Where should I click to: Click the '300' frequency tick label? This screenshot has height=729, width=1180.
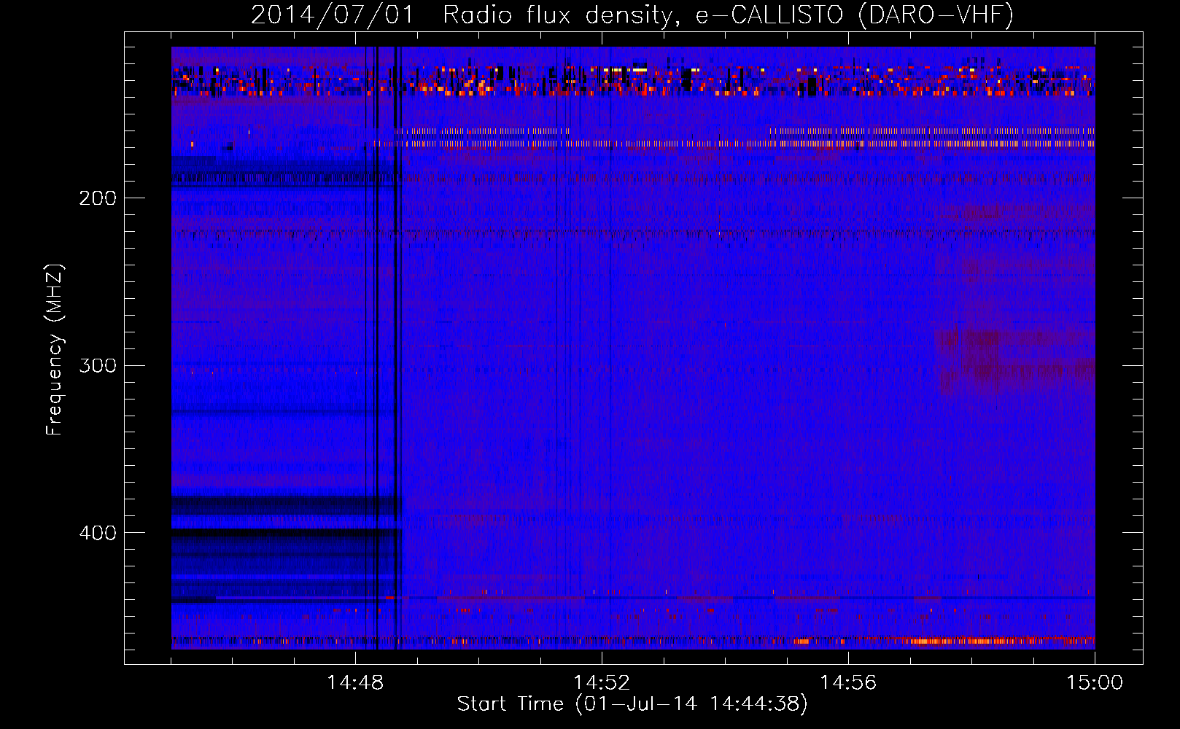pos(98,365)
